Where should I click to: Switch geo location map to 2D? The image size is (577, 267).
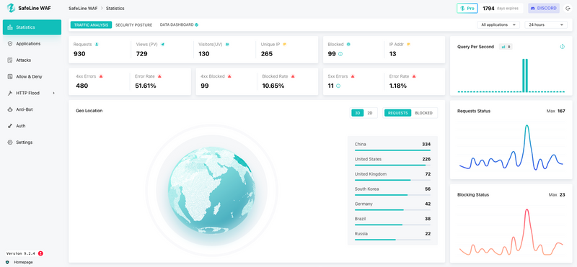[x=370, y=113]
